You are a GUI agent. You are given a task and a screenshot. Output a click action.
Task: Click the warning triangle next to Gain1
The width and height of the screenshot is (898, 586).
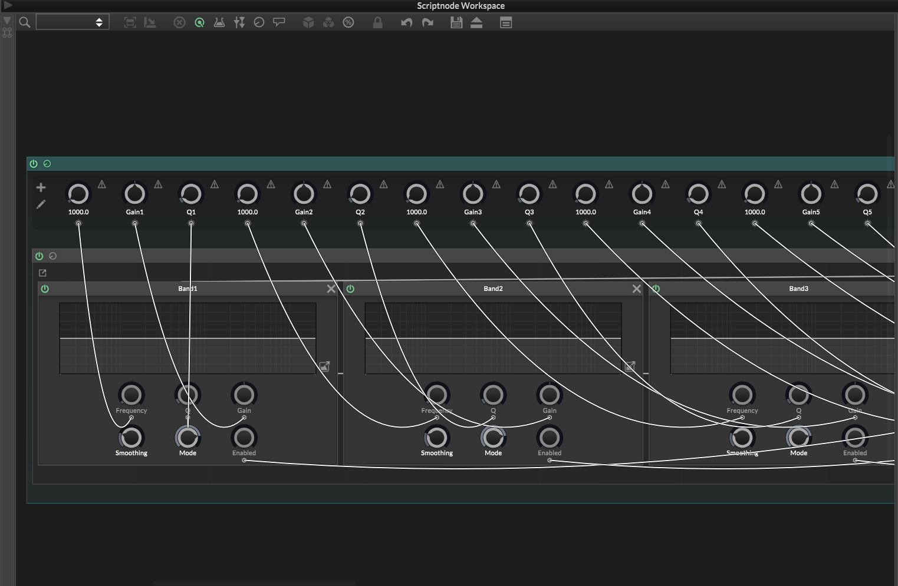[x=158, y=184]
